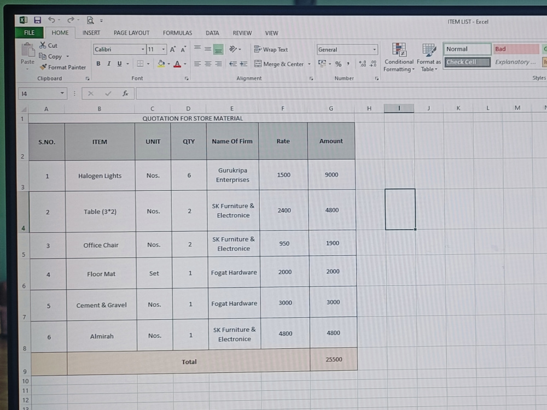Toggle Underline formatting
This screenshot has width=547, height=410.
(x=119, y=63)
